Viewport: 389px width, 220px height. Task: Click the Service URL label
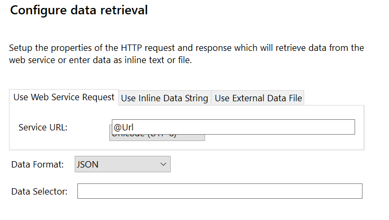pyautogui.click(x=43, y=127)
